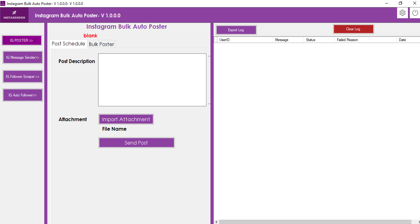Sort the log by UserID column header
Viewport: 420px width, 224px height.
[245, 40]
